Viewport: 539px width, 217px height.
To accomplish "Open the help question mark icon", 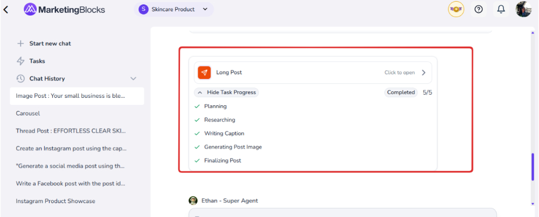I will pyautogui.click(x=479, y=9).
